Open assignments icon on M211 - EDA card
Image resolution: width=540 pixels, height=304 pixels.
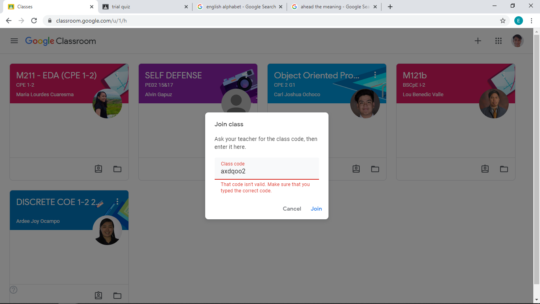pos(98,169)
